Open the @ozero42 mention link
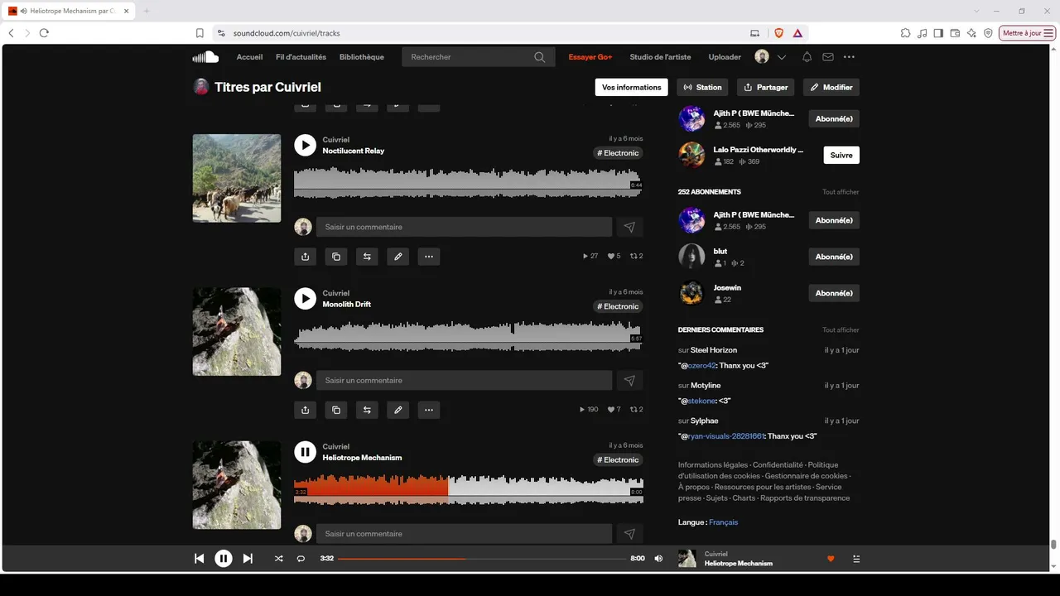 pyautogui.click(x=700, y=365)
